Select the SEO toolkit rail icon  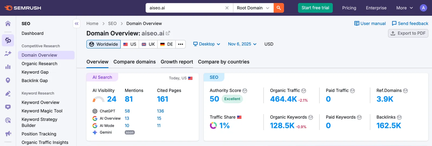pyautogui.click(x=8, y=40)
